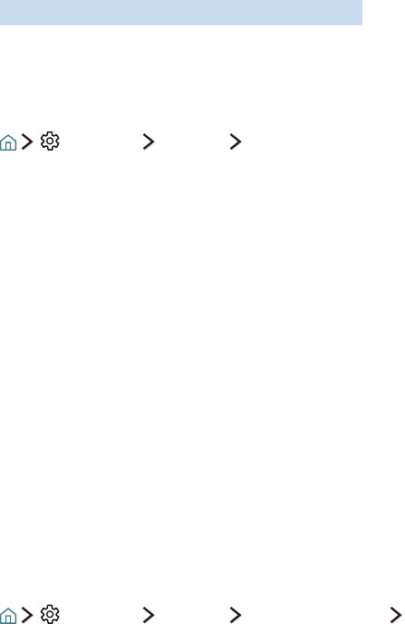Click the far-right chevron in the lower breadcrumb
The width and height of the screenshot is (405, 624).
tap(395, 614)
